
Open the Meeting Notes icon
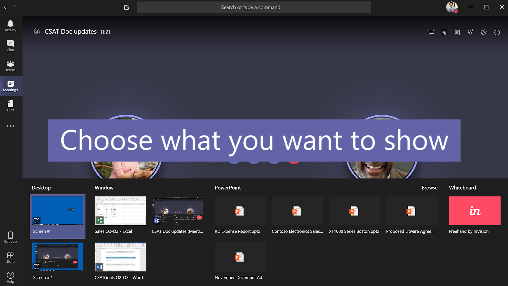[x=443, y=32]
